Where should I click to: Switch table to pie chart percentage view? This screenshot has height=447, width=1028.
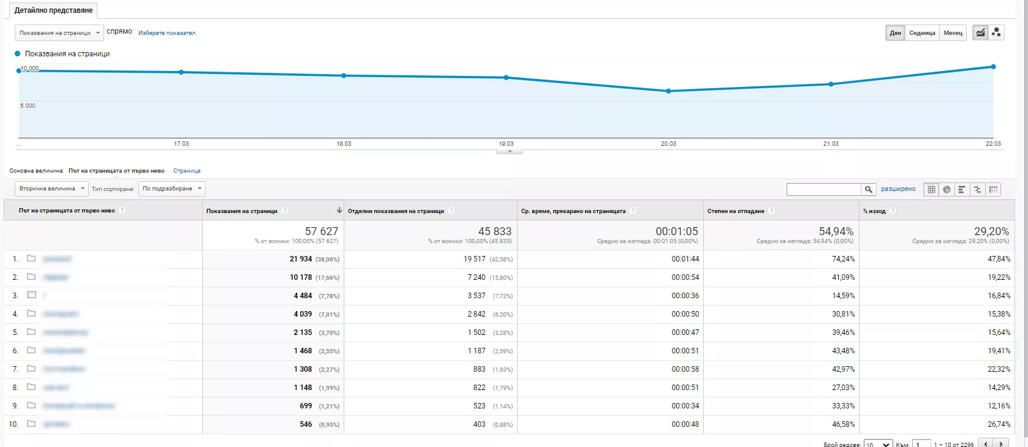947,190
